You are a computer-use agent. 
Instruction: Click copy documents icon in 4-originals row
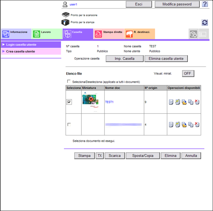(x=190, y=125)
